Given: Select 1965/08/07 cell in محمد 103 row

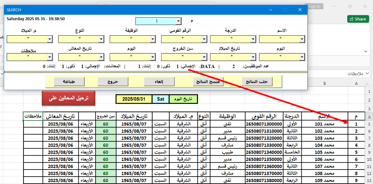Looking at the screenshot, I should tap(134, 138).
